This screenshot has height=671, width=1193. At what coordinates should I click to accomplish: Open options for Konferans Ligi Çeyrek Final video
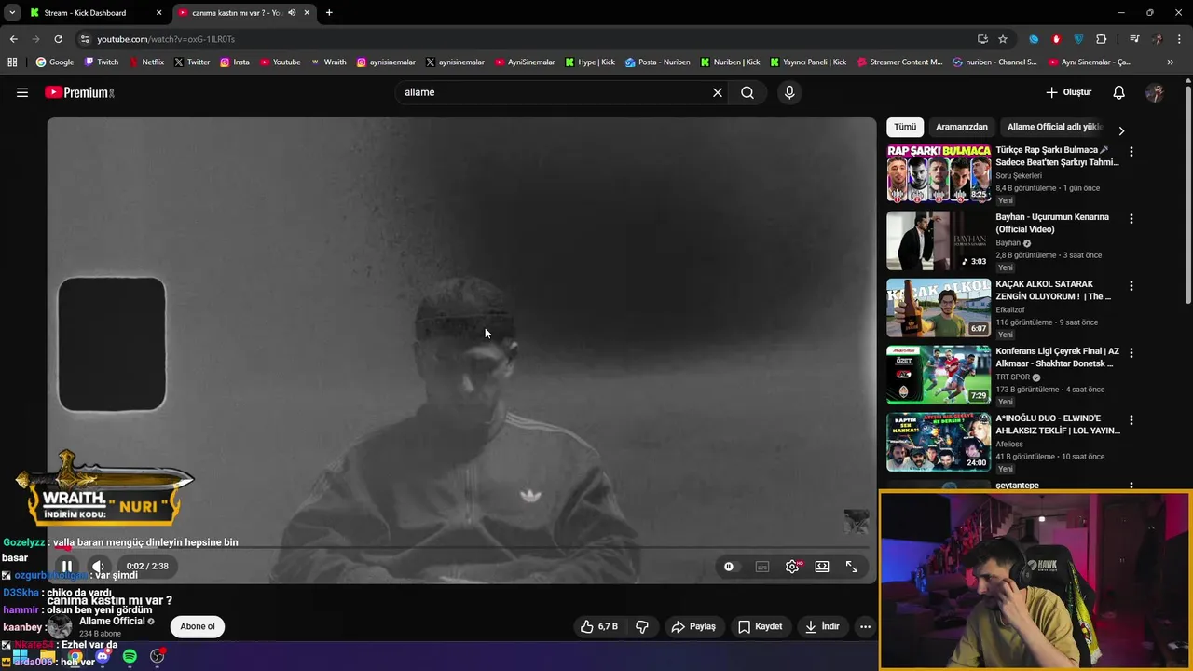(x=1131, y=353)
